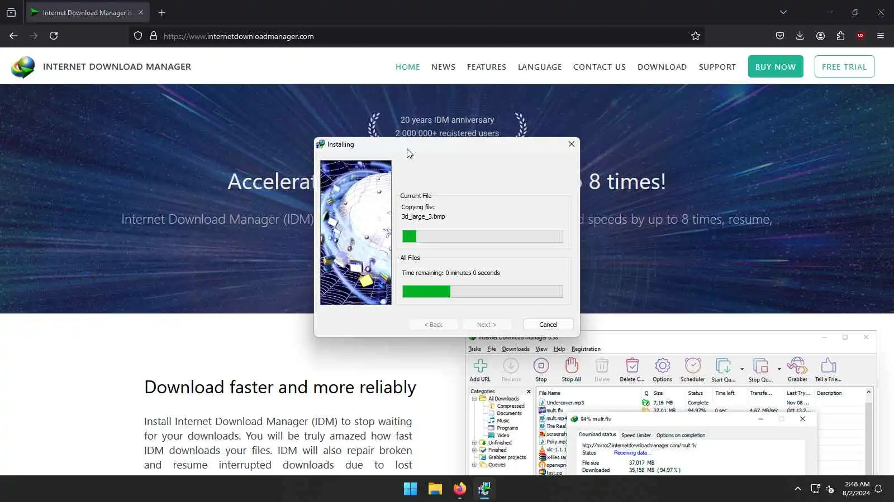Open the SUPPORT page
Screen dimensions: 894x502
click(717, 67)
